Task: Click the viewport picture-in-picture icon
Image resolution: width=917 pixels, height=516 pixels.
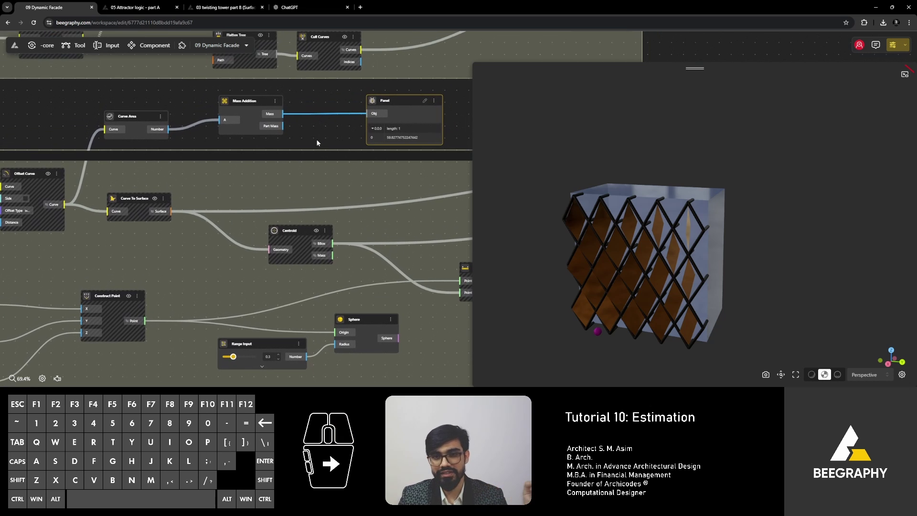Action: (905, 74)
